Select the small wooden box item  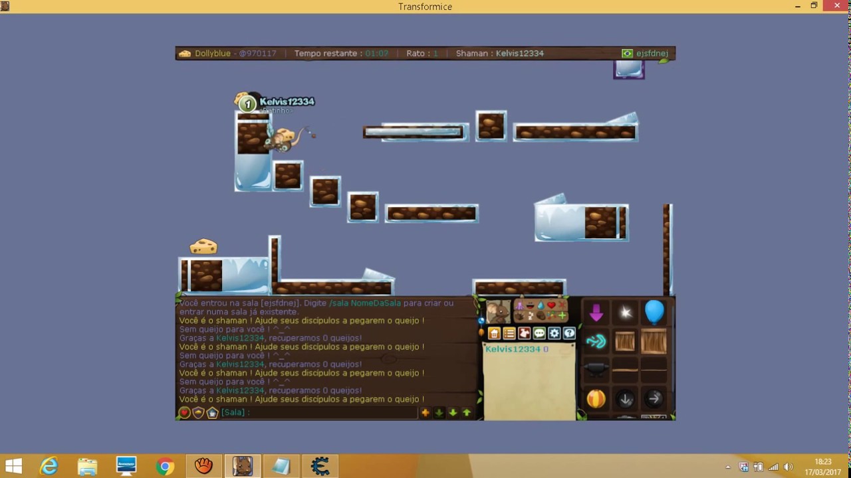pyautogui.click(x=625, y=341)
